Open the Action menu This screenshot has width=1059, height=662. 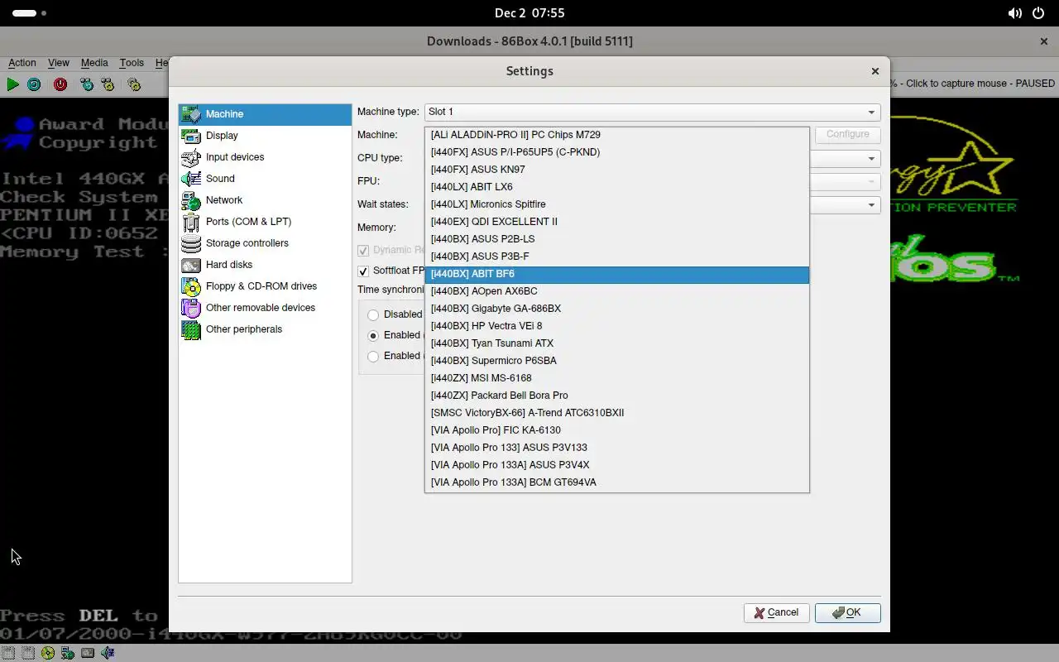(x=22, y=63)
